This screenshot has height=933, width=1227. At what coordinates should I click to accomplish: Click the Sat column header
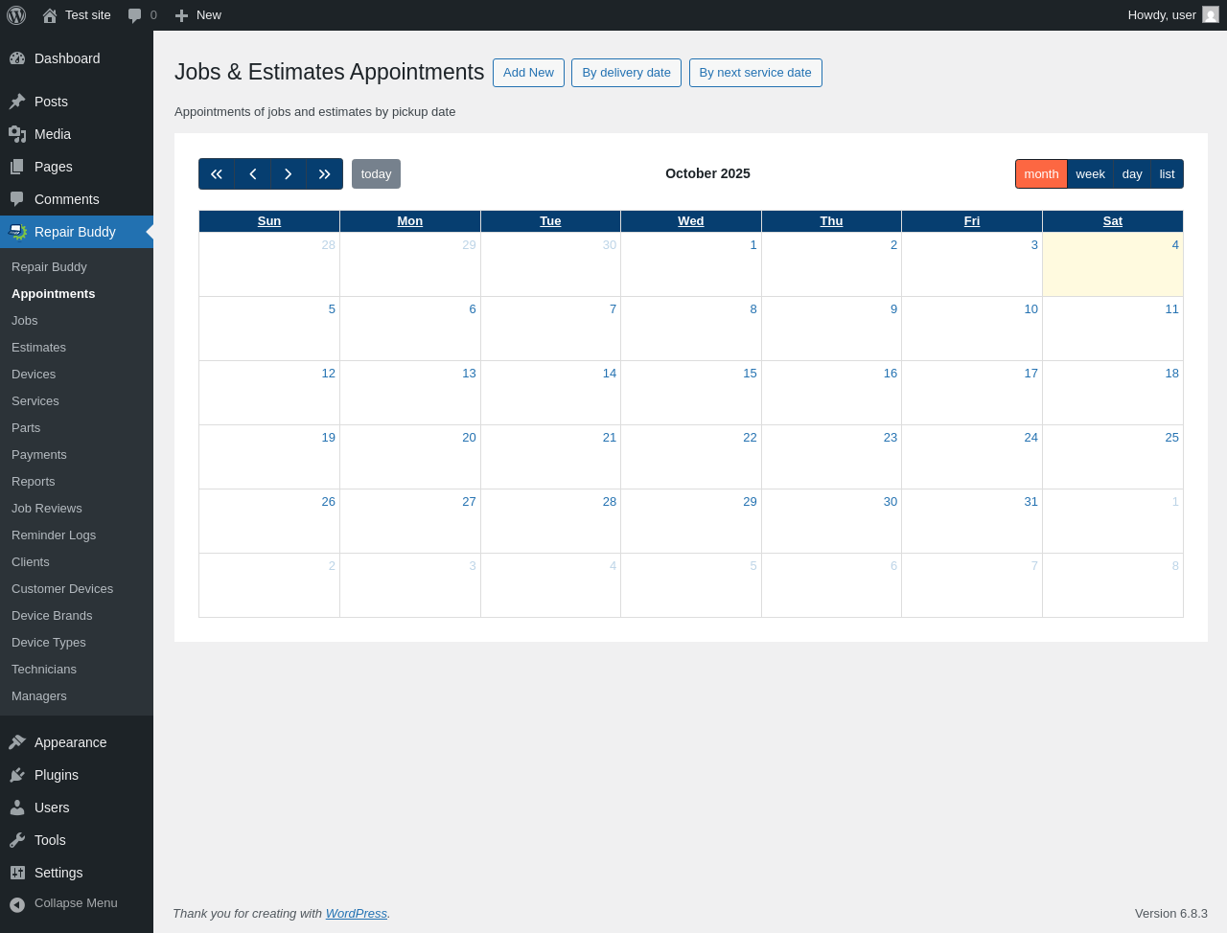[1113, 221]
